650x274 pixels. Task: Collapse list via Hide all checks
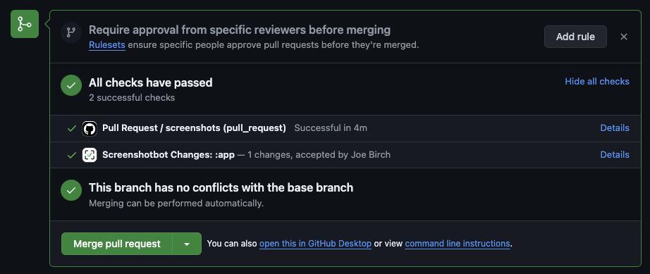pos(597,82)
